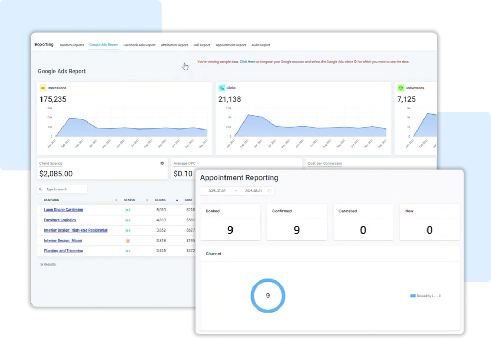The image size is (491, 340).
Task: Click paused status icon for Interior Design: Miami
Action: point(128,241)
